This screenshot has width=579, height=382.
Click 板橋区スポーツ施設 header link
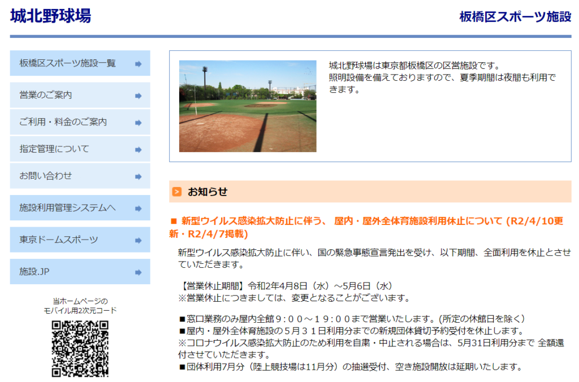click(x=515, y=17)
